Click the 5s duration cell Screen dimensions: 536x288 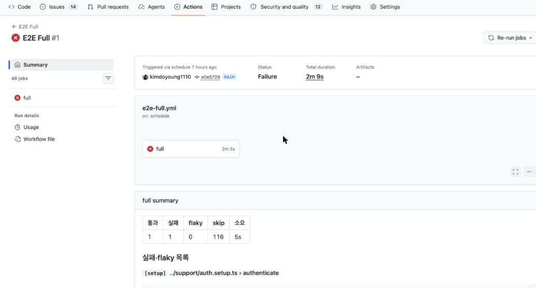239,237
